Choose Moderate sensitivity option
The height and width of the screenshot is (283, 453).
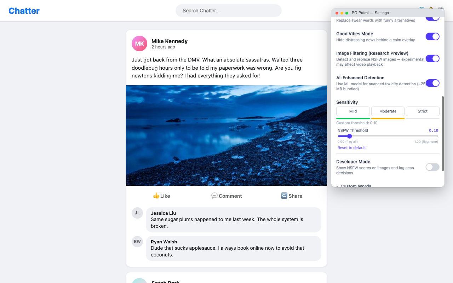388,111
